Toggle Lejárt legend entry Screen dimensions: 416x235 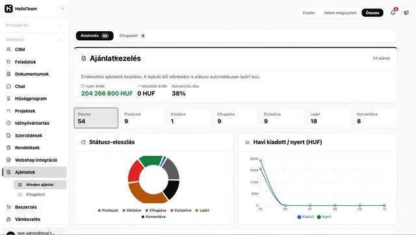point(202,210)
